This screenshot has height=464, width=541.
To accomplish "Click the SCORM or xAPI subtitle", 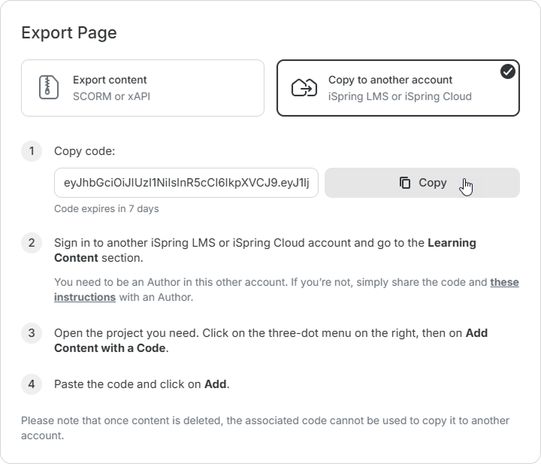I will click(x=111, y=96).
